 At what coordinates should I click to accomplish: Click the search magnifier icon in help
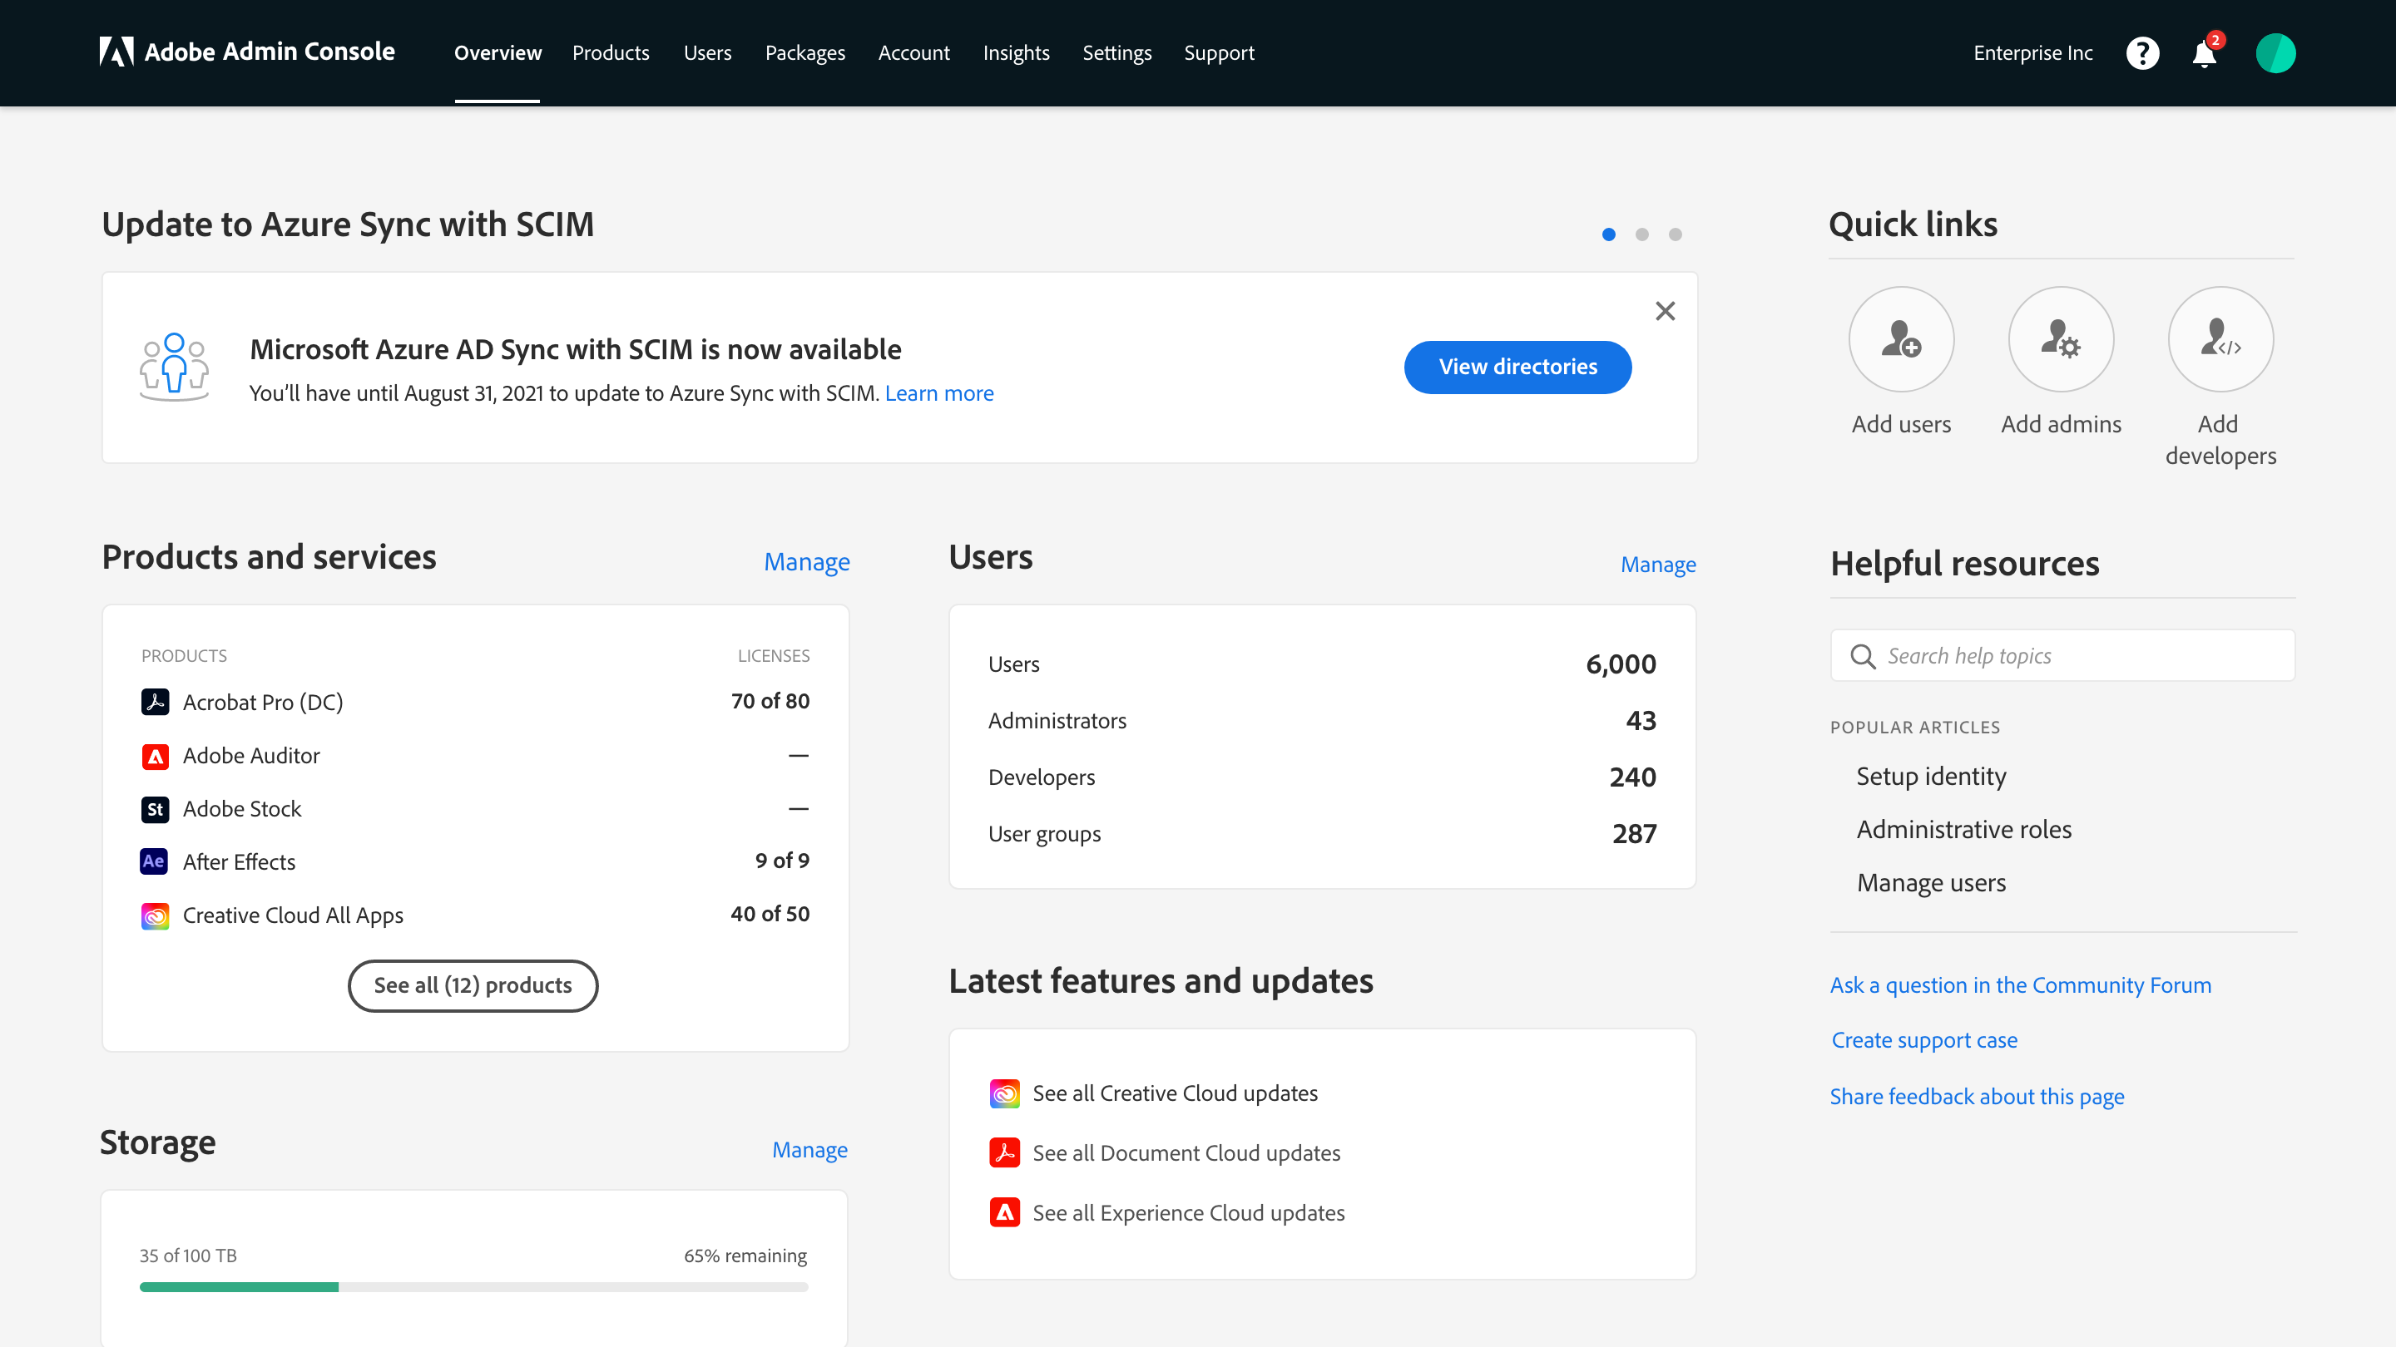[x=1863, y=656]
